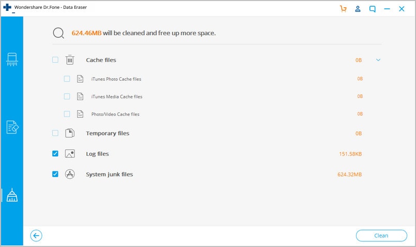The height and width of the screenshot is (247, 416).
Task: Uncheck the System junk files checkbox
Action: click(x=55, y=175)
